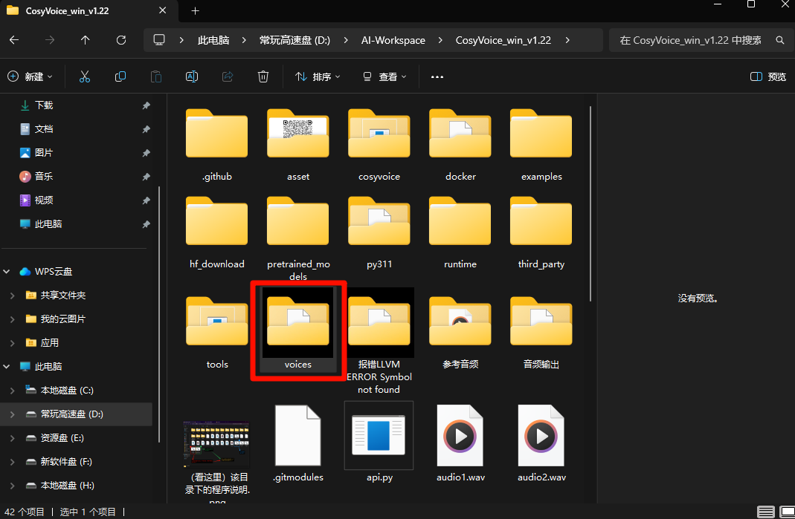Select the audio1.wav file
Image resolution: width=795 pixels, height=519 pixels.
460,443
